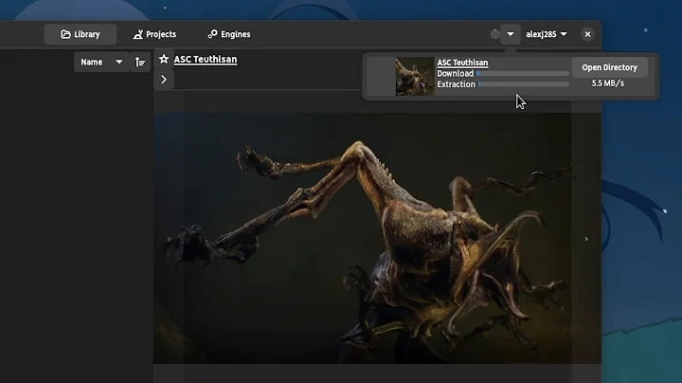Image resolution: width=682 pixels, height=383 pixels.
Task: Click the 5.5 MB/s download speed
Action: click(607, 83)
